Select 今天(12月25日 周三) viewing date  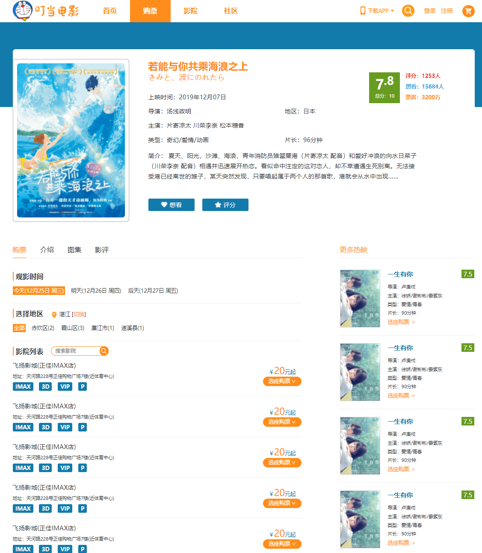39,291
